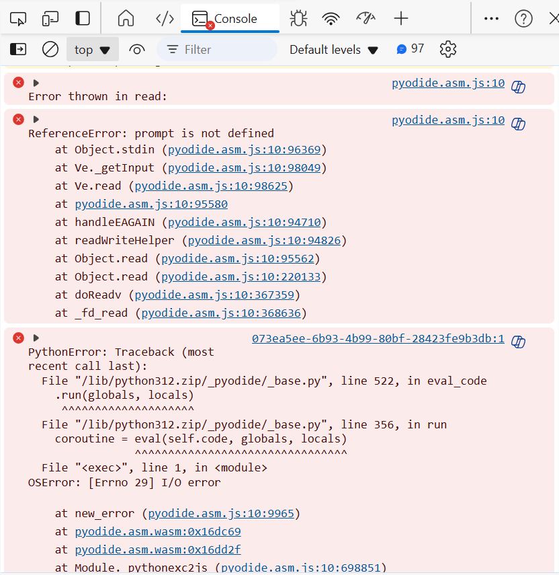
Task: Create live expression with eye icon
Action: [x=137, y=49]
